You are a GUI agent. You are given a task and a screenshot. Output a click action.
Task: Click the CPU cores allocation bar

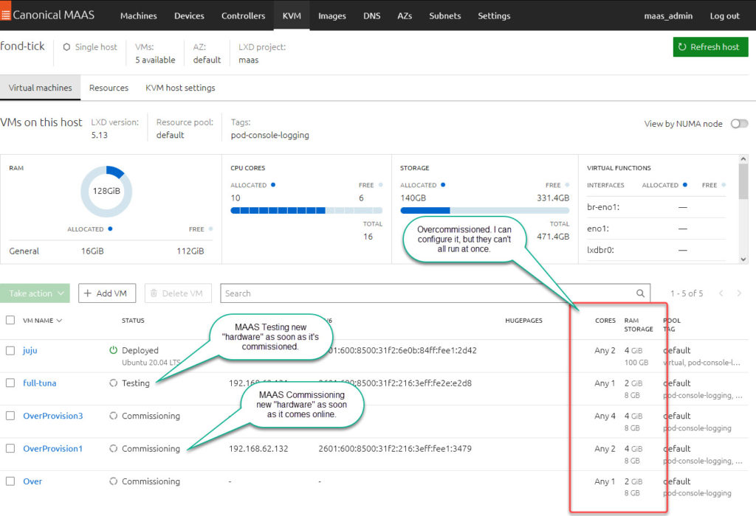[306, 210]
